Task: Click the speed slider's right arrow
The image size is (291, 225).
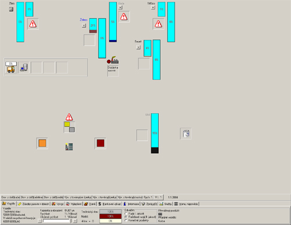Action: click(x=75, y=221)
